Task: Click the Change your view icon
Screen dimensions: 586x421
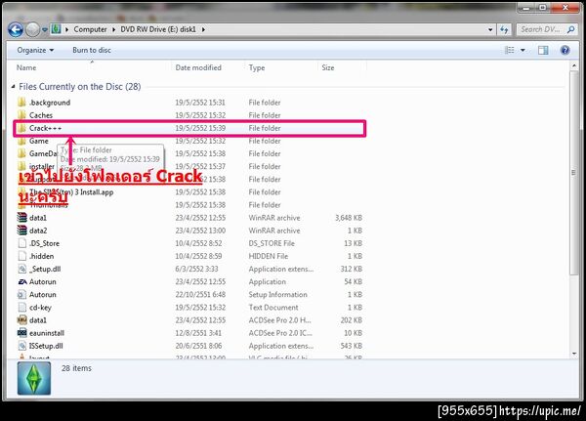Action: tap(510, 50)
